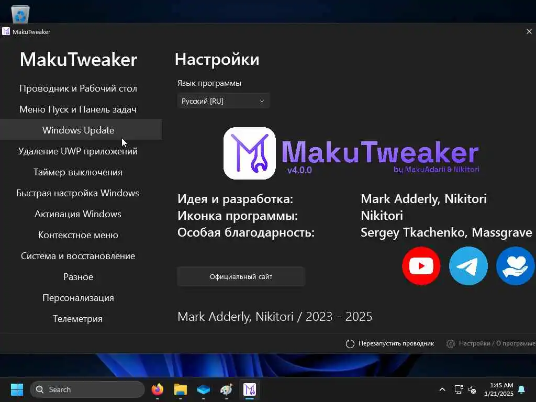Screen dimensions: 536x402
Task: Open Быстрая настройка Windows section
Action: (x=78, y=193)
